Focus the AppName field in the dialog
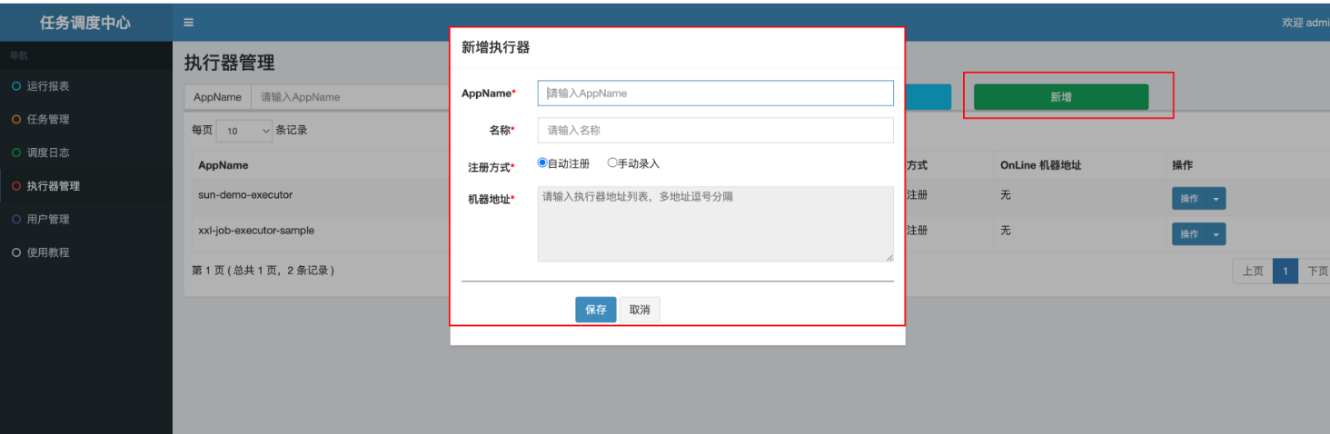This screenshot has height=434, width=1330. coord(715,94)
